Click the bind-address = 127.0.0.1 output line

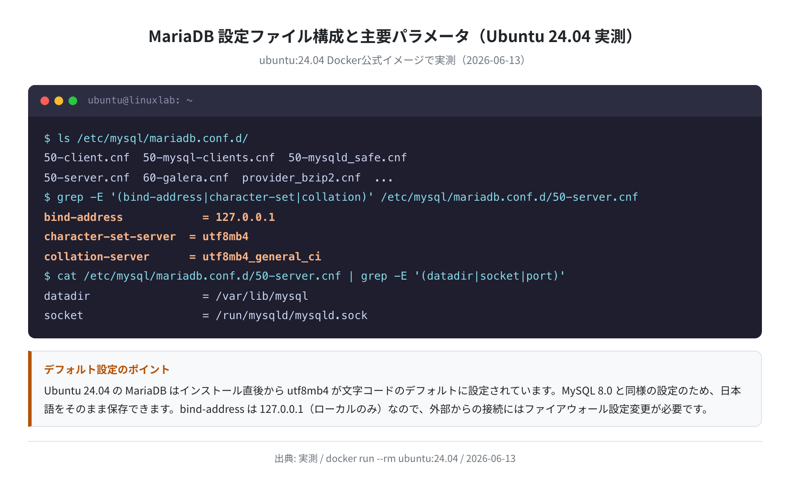point(159,217)
